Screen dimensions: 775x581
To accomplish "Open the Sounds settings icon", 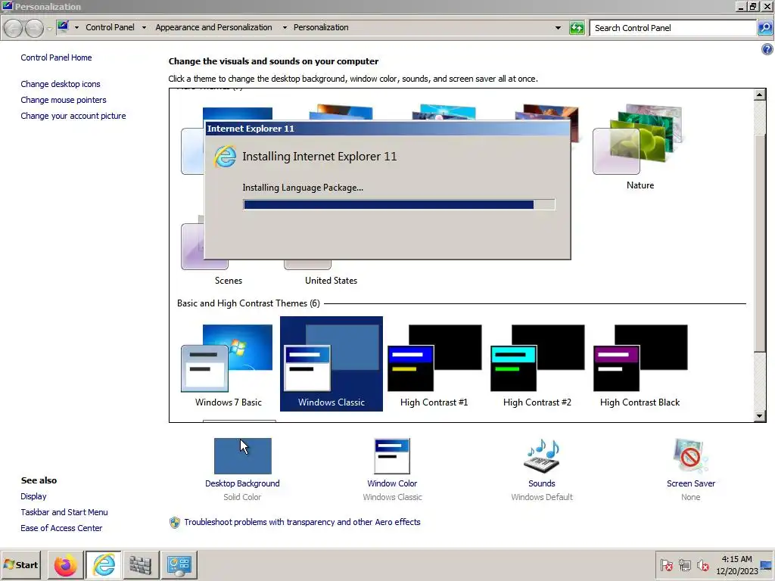I will 542,455.
